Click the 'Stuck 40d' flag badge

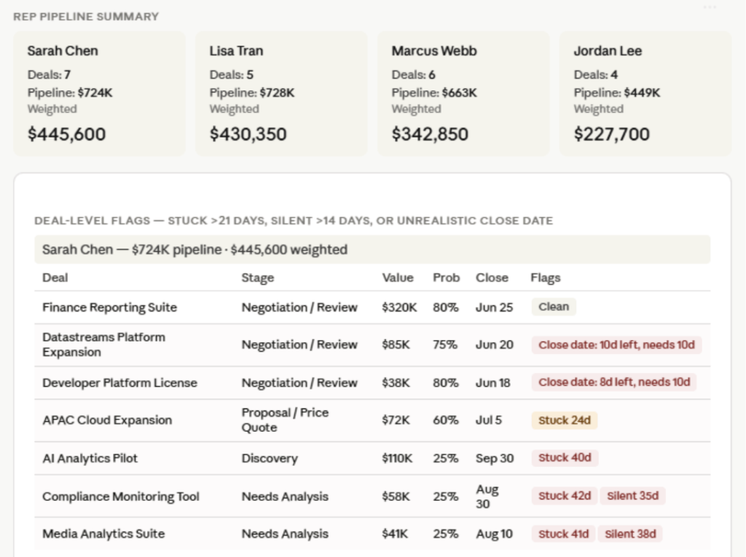565,457
